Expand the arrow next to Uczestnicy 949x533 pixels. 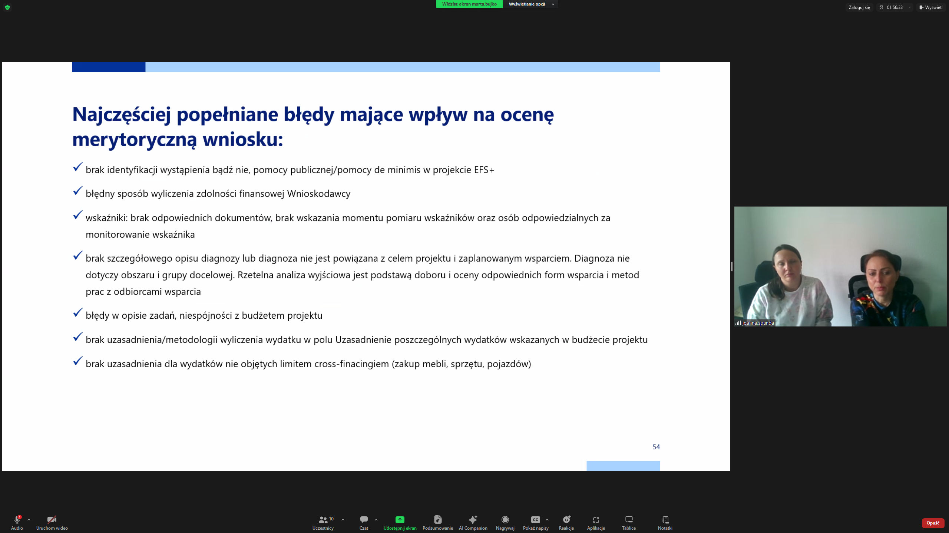click(x=343, y=520)
